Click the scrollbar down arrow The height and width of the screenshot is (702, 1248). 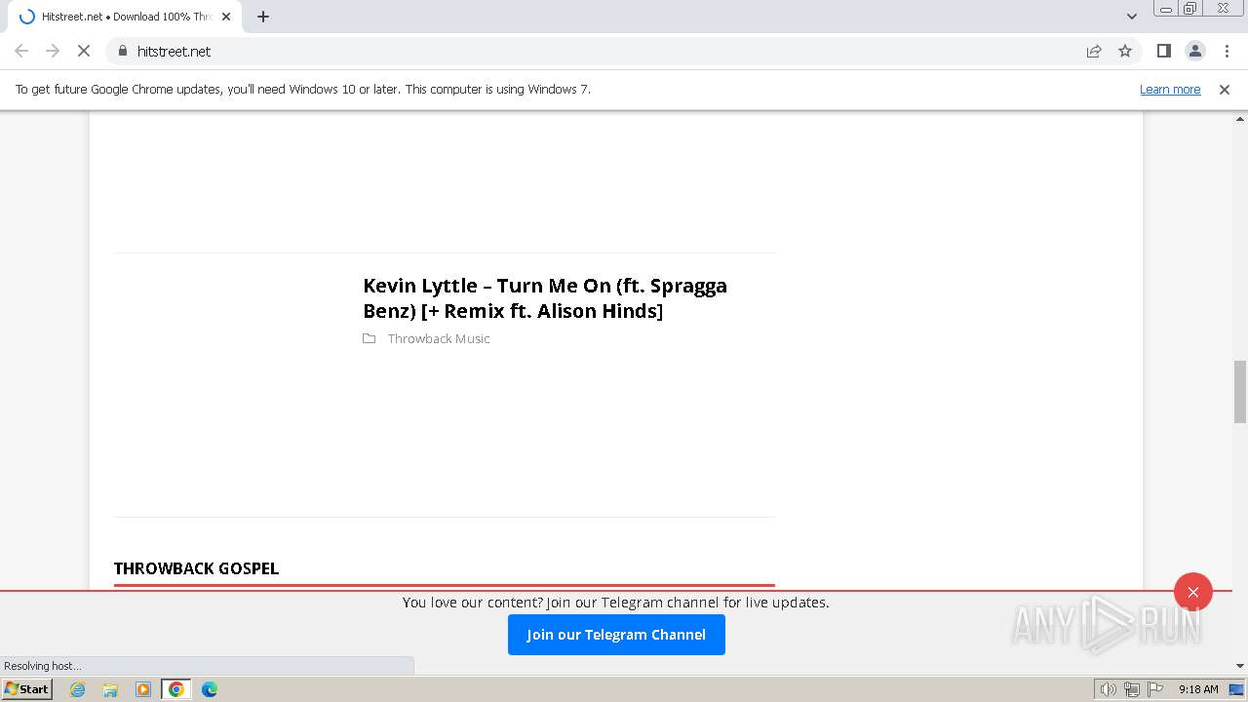point(1240,666)
